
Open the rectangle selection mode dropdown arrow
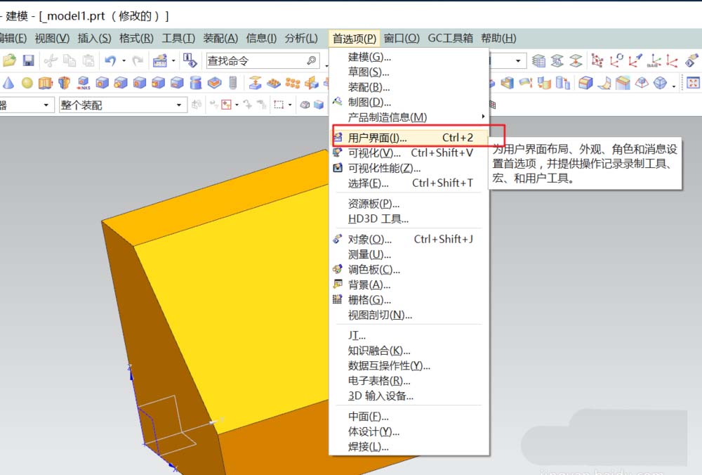(290, 105)
